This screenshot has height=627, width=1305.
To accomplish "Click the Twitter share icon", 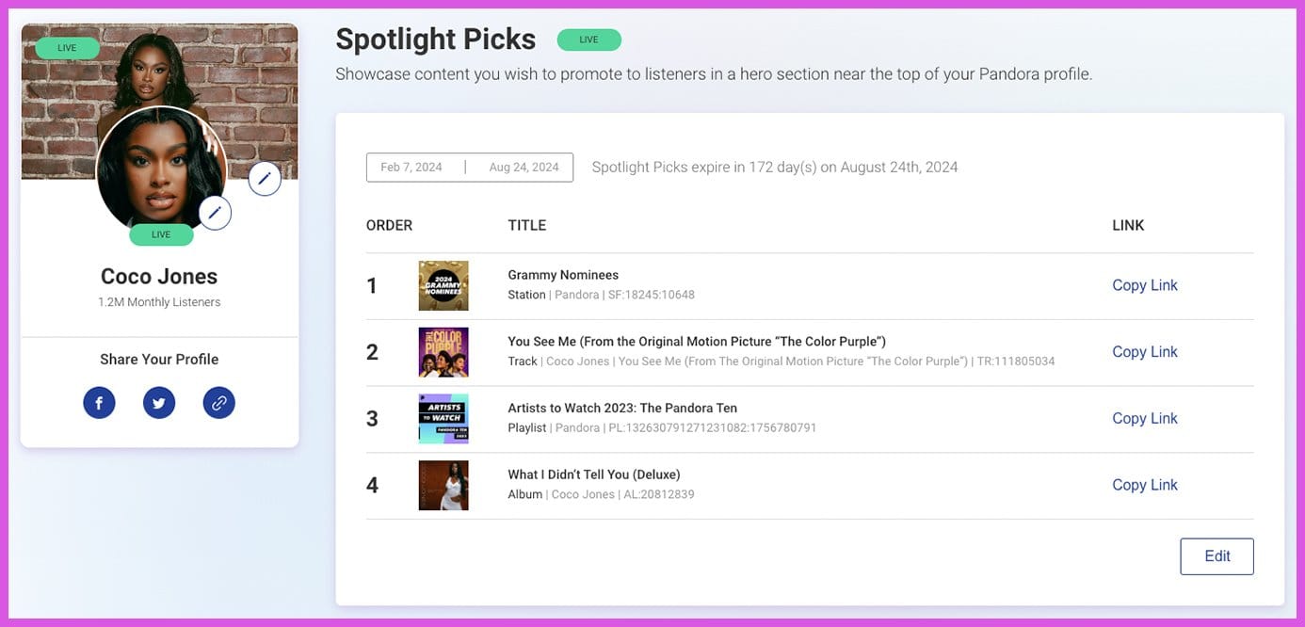I will point(158,402).
